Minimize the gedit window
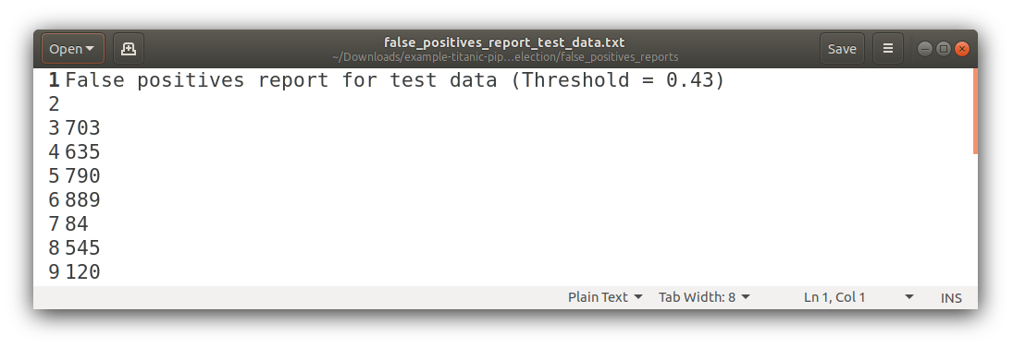1013x348 pixels. [x=924, y=49]
